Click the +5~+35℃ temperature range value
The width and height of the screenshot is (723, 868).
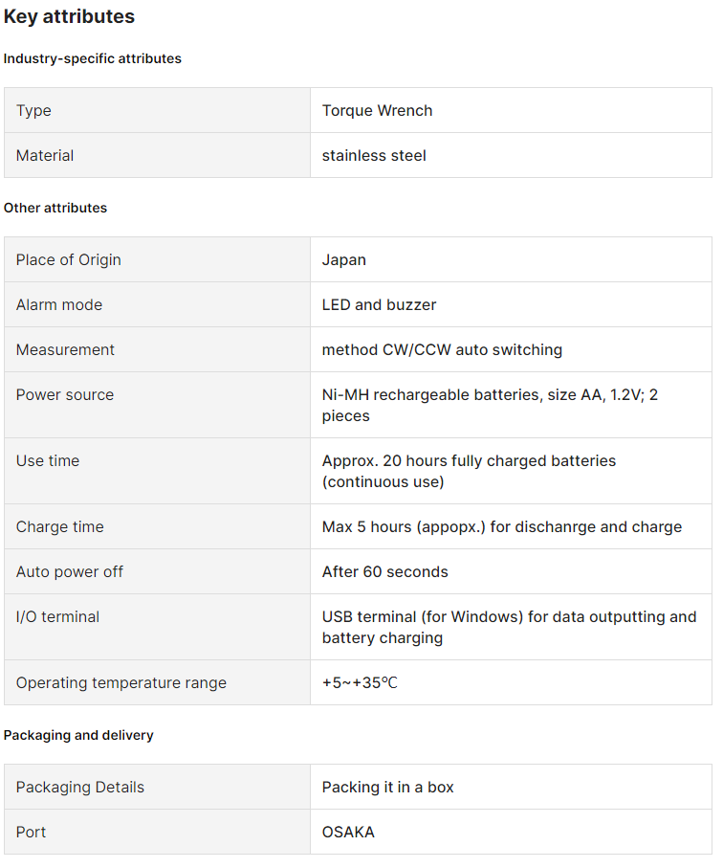[x=359, y=682]
